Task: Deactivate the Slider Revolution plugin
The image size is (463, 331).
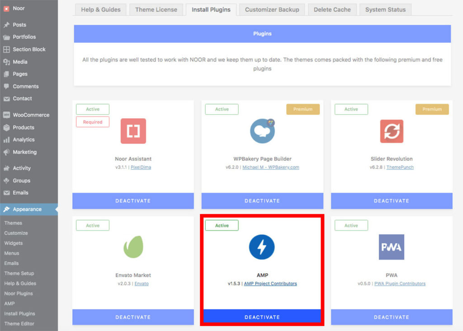Action: pos(392,201)
